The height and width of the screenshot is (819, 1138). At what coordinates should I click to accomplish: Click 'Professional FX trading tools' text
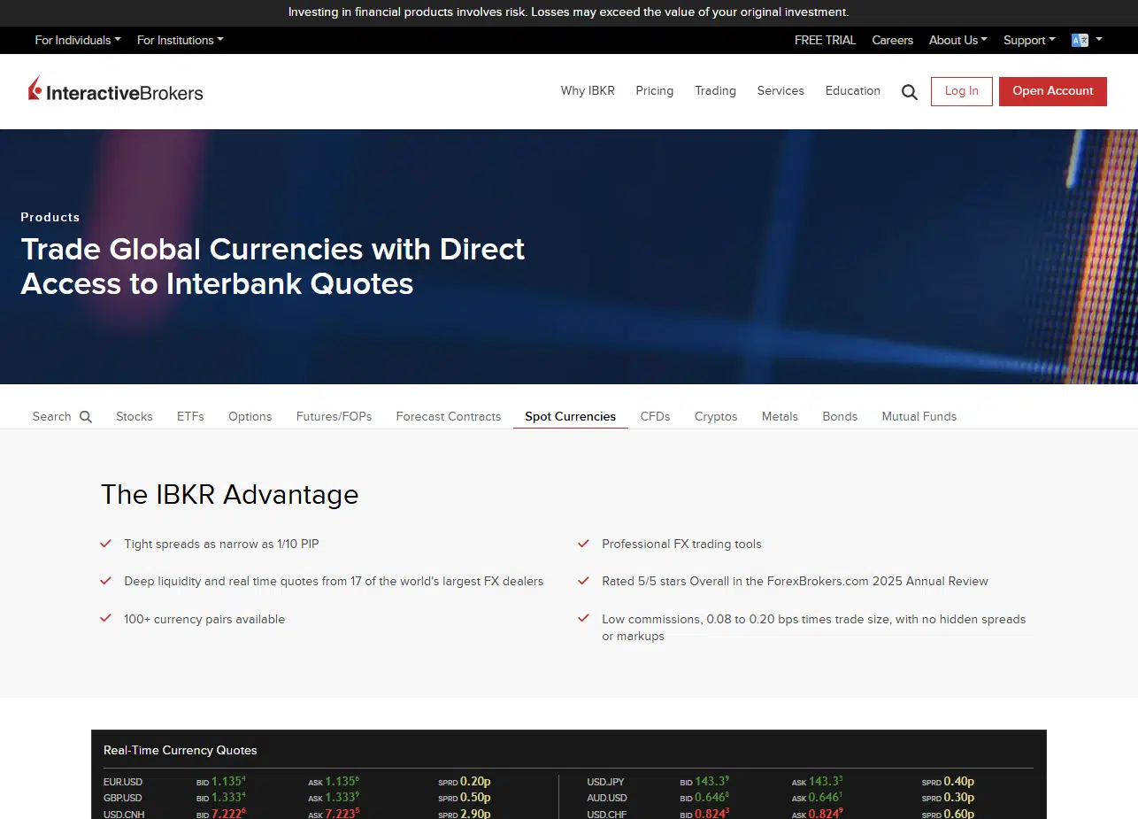point(681,545)
